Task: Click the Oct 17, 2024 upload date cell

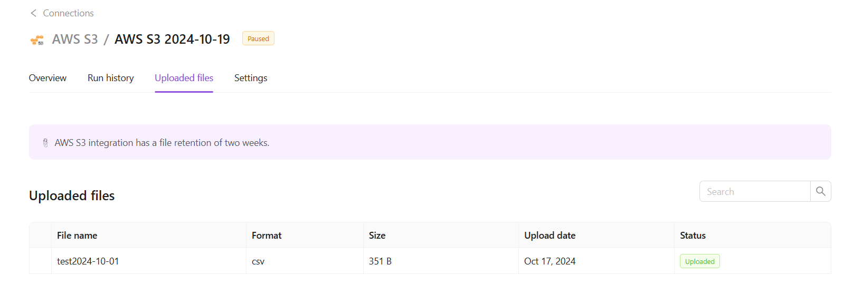Action: (x=550, y=261)
